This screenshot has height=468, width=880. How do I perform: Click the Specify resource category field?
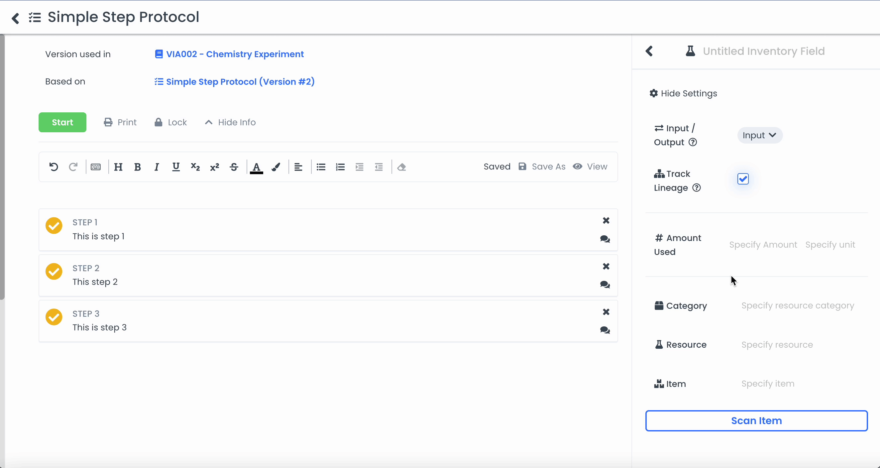pyautogui.click(x=797, y=305)
